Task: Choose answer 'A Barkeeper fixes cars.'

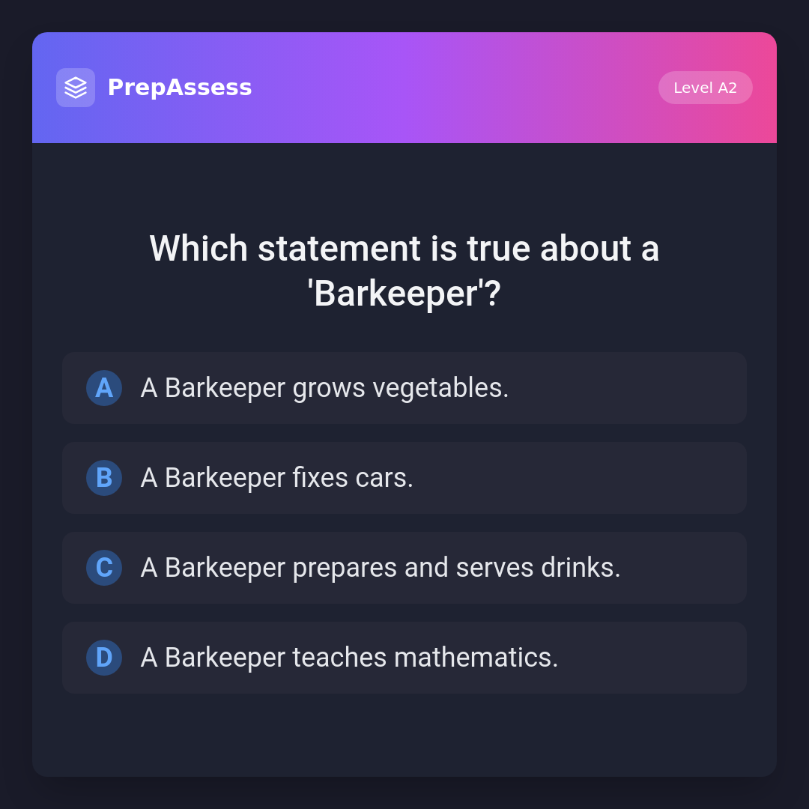Action: [276, 478]
